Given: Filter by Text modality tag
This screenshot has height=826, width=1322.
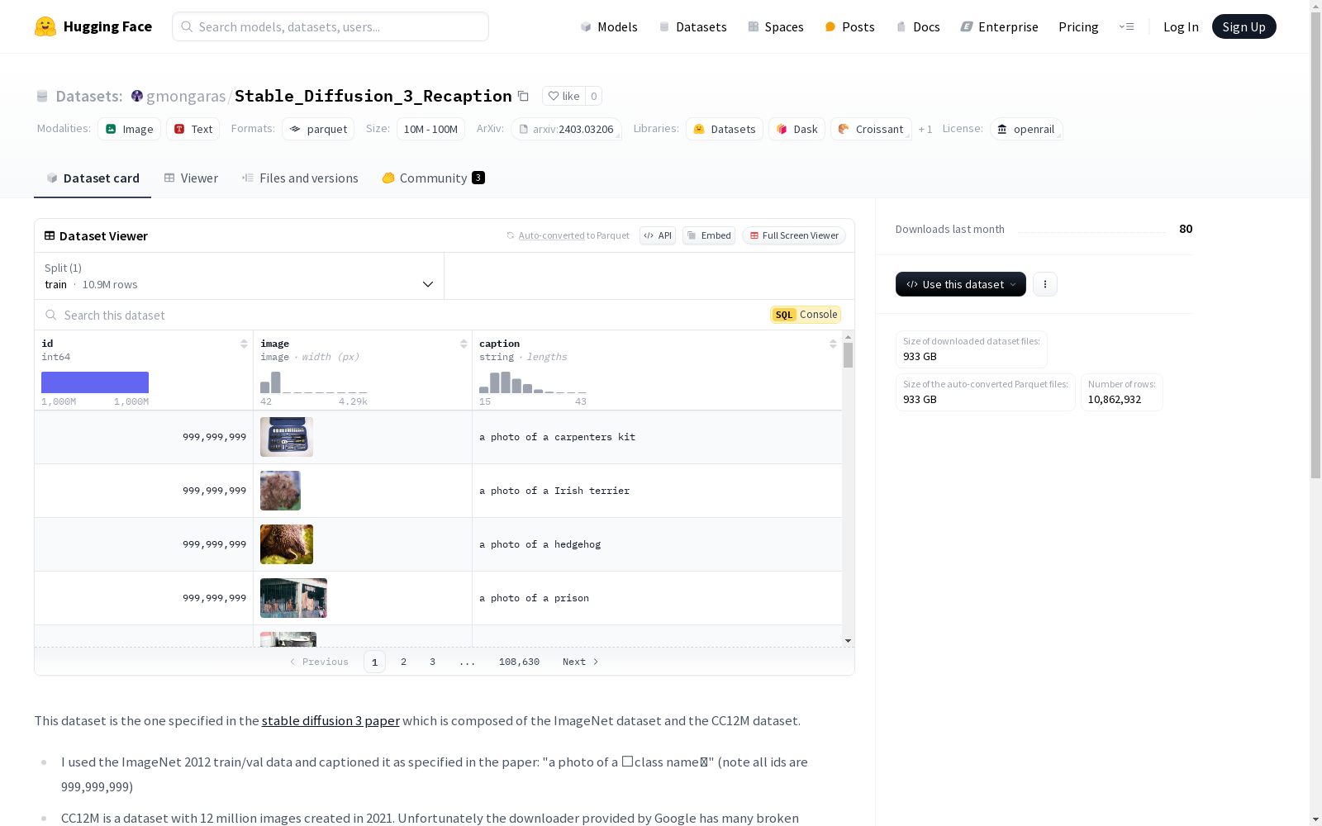Looking at the screenshot, I should 193,129.
